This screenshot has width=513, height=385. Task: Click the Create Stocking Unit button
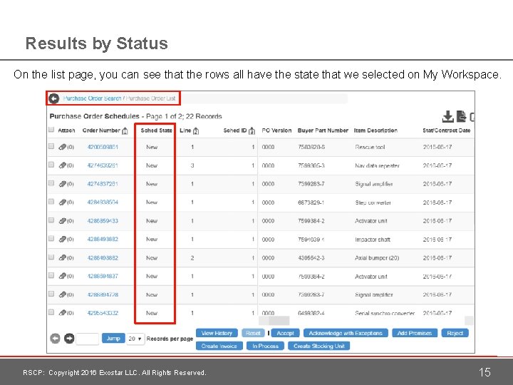tap(319, 346)
